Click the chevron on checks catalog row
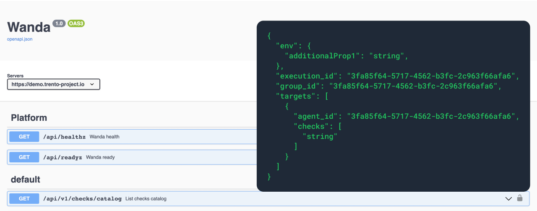Screen dimensions: 537x211 click(508, 198)
